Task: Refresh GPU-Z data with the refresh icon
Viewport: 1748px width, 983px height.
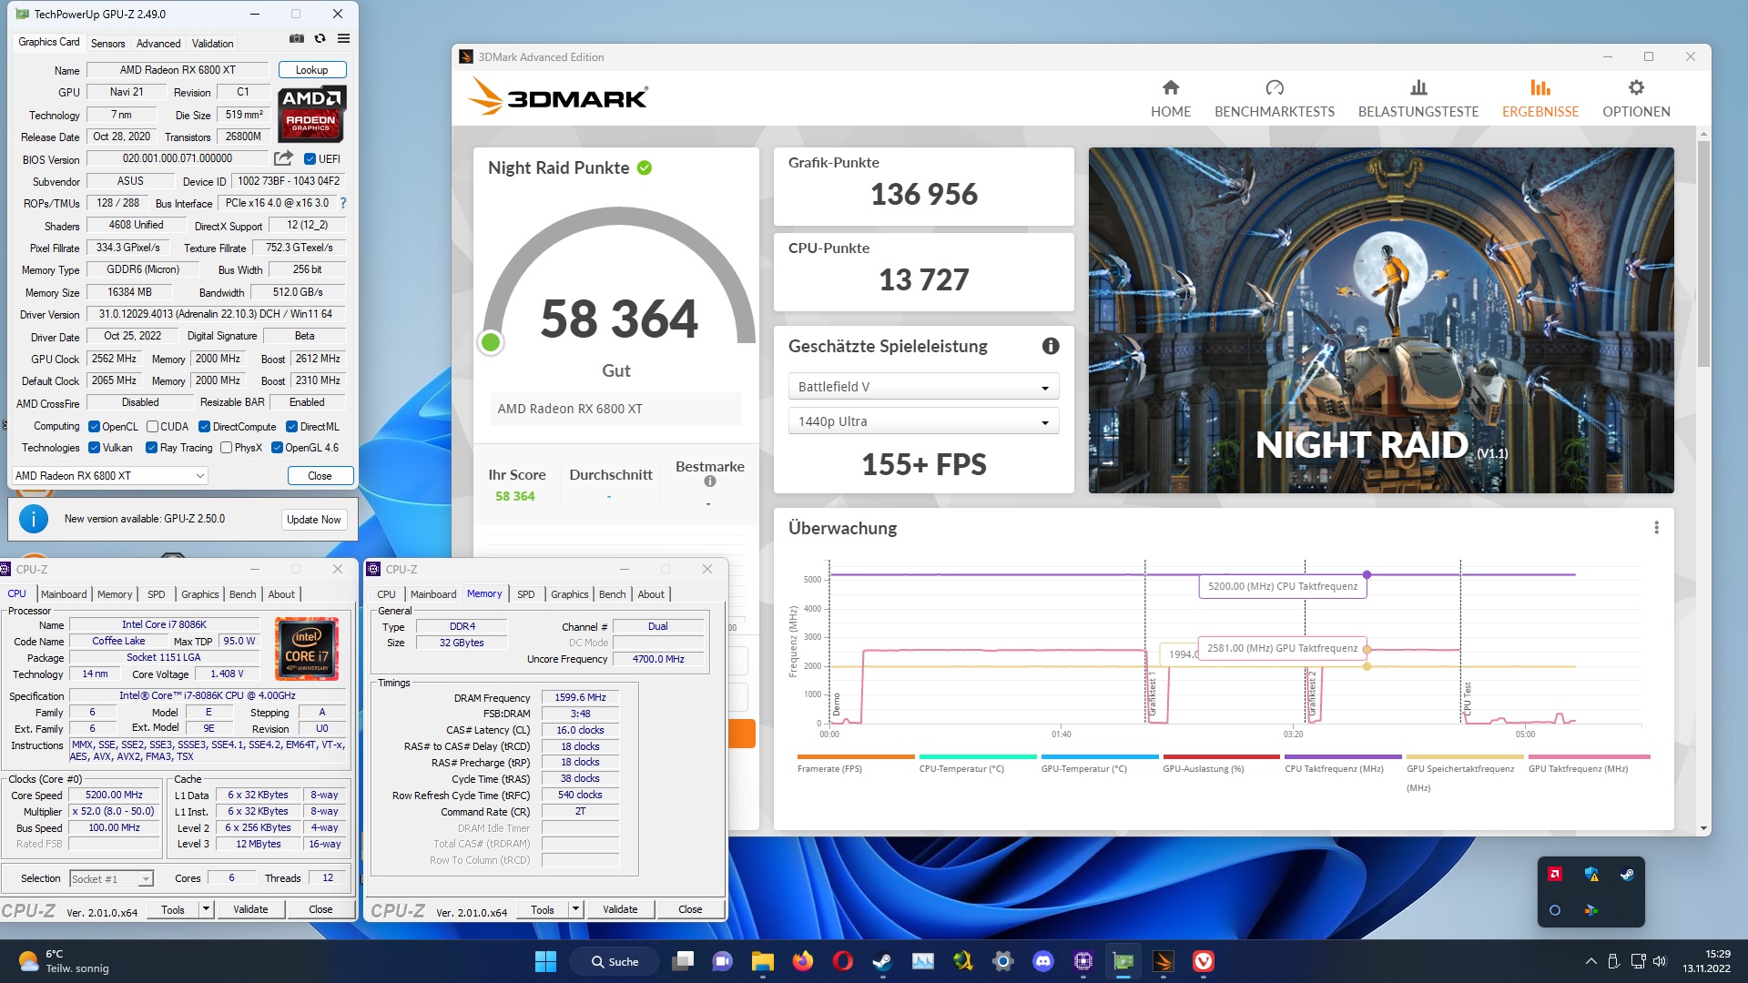Action: click(320, 38)
